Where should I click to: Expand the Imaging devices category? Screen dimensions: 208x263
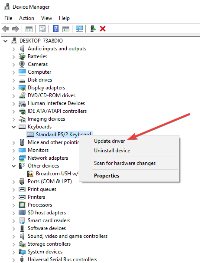point(14,119)
